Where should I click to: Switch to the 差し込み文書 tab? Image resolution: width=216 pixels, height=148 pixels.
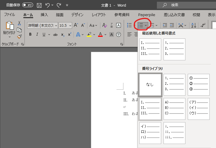pyautogui.click(x=174, y=15)
